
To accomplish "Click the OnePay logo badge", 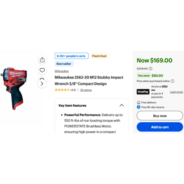I will pos(143,92).
